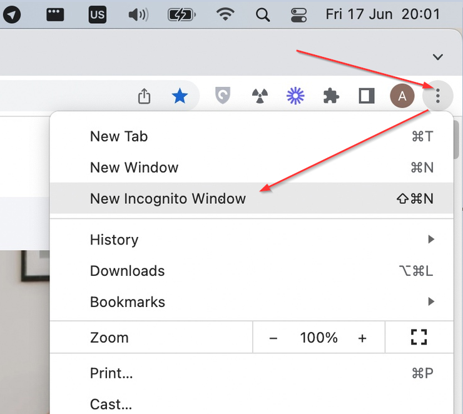Click the purple sunburst extension icon
The image size is (463, 414).
click(x=295, y=96)
